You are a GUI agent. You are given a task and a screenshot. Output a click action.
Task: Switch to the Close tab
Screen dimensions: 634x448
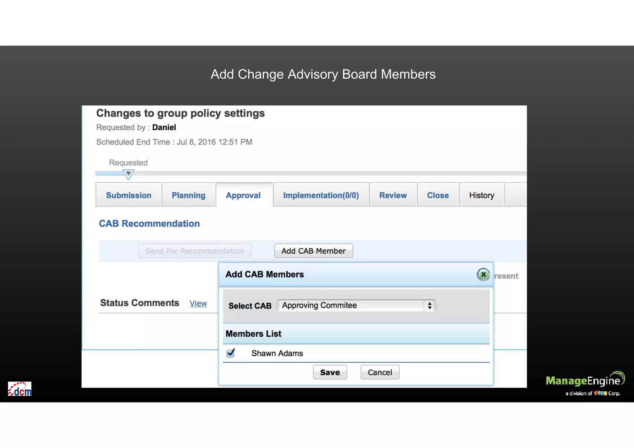tap(438, 195)
